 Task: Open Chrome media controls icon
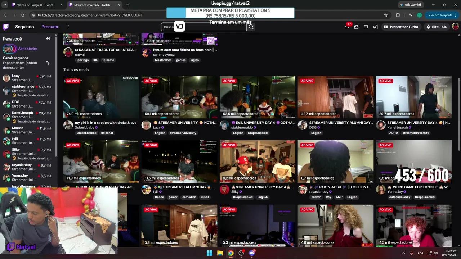tap(411, 15)
